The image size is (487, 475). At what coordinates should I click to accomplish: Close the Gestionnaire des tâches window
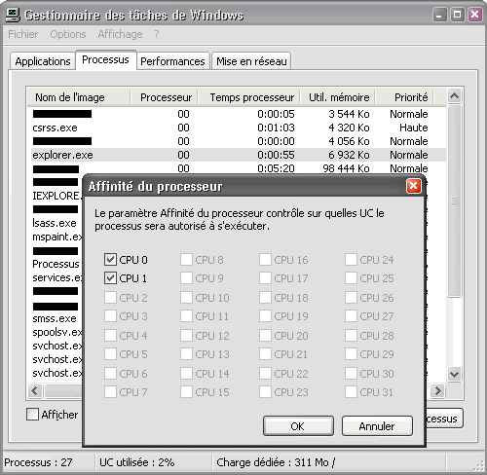pos(474,15)
